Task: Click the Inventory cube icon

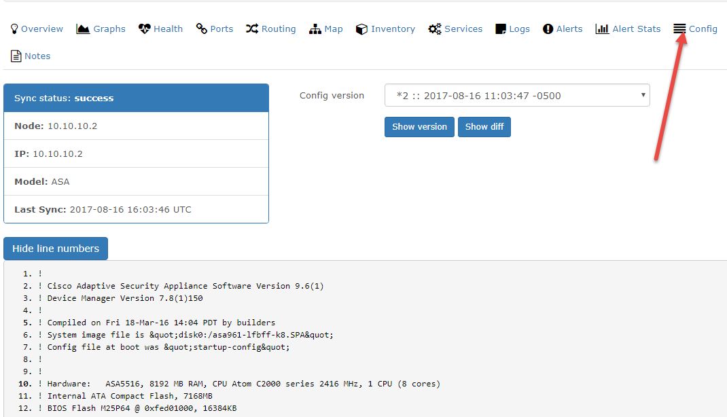Action: (361, 29)
